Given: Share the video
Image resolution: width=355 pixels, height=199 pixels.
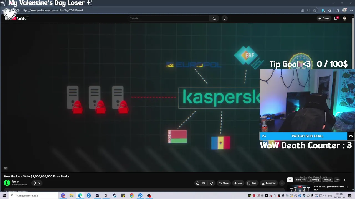Looking at the screenshot, I should [x=224, y=183].
